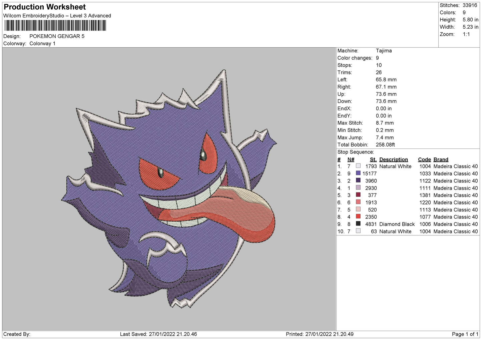Click stitch count 2930 in stop 4
482x340 pixels.
371,188
